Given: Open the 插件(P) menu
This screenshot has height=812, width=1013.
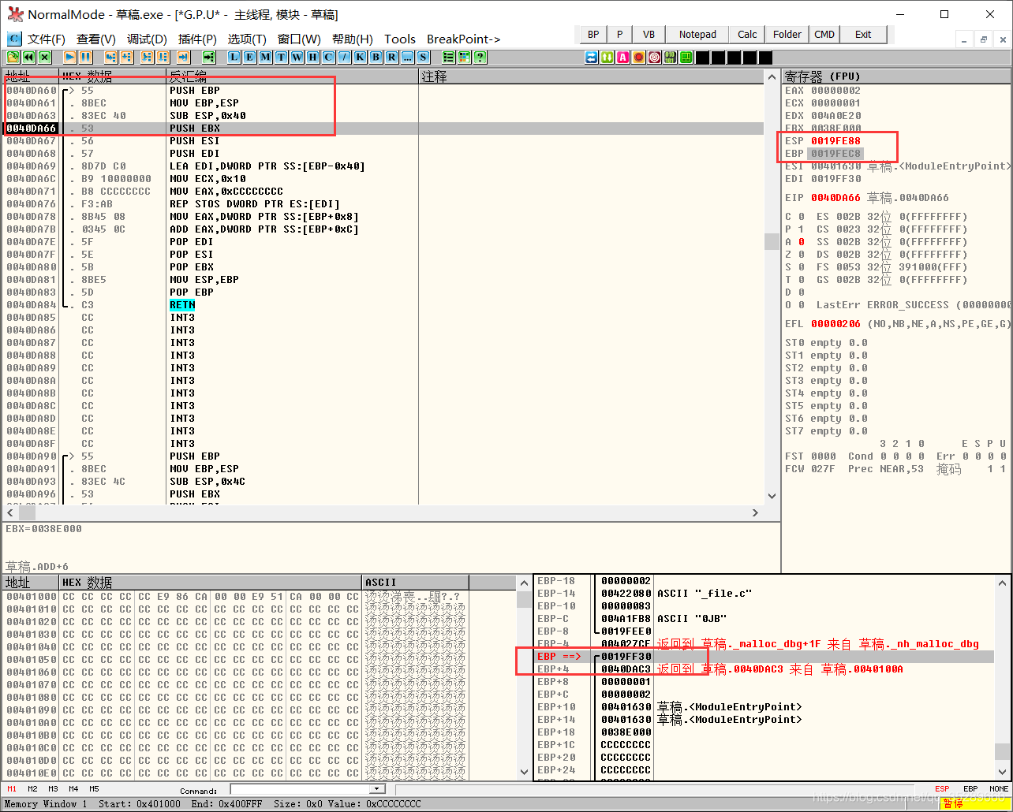Looking at the screenshot, I should pyautogui.click(x=197, y=39).
